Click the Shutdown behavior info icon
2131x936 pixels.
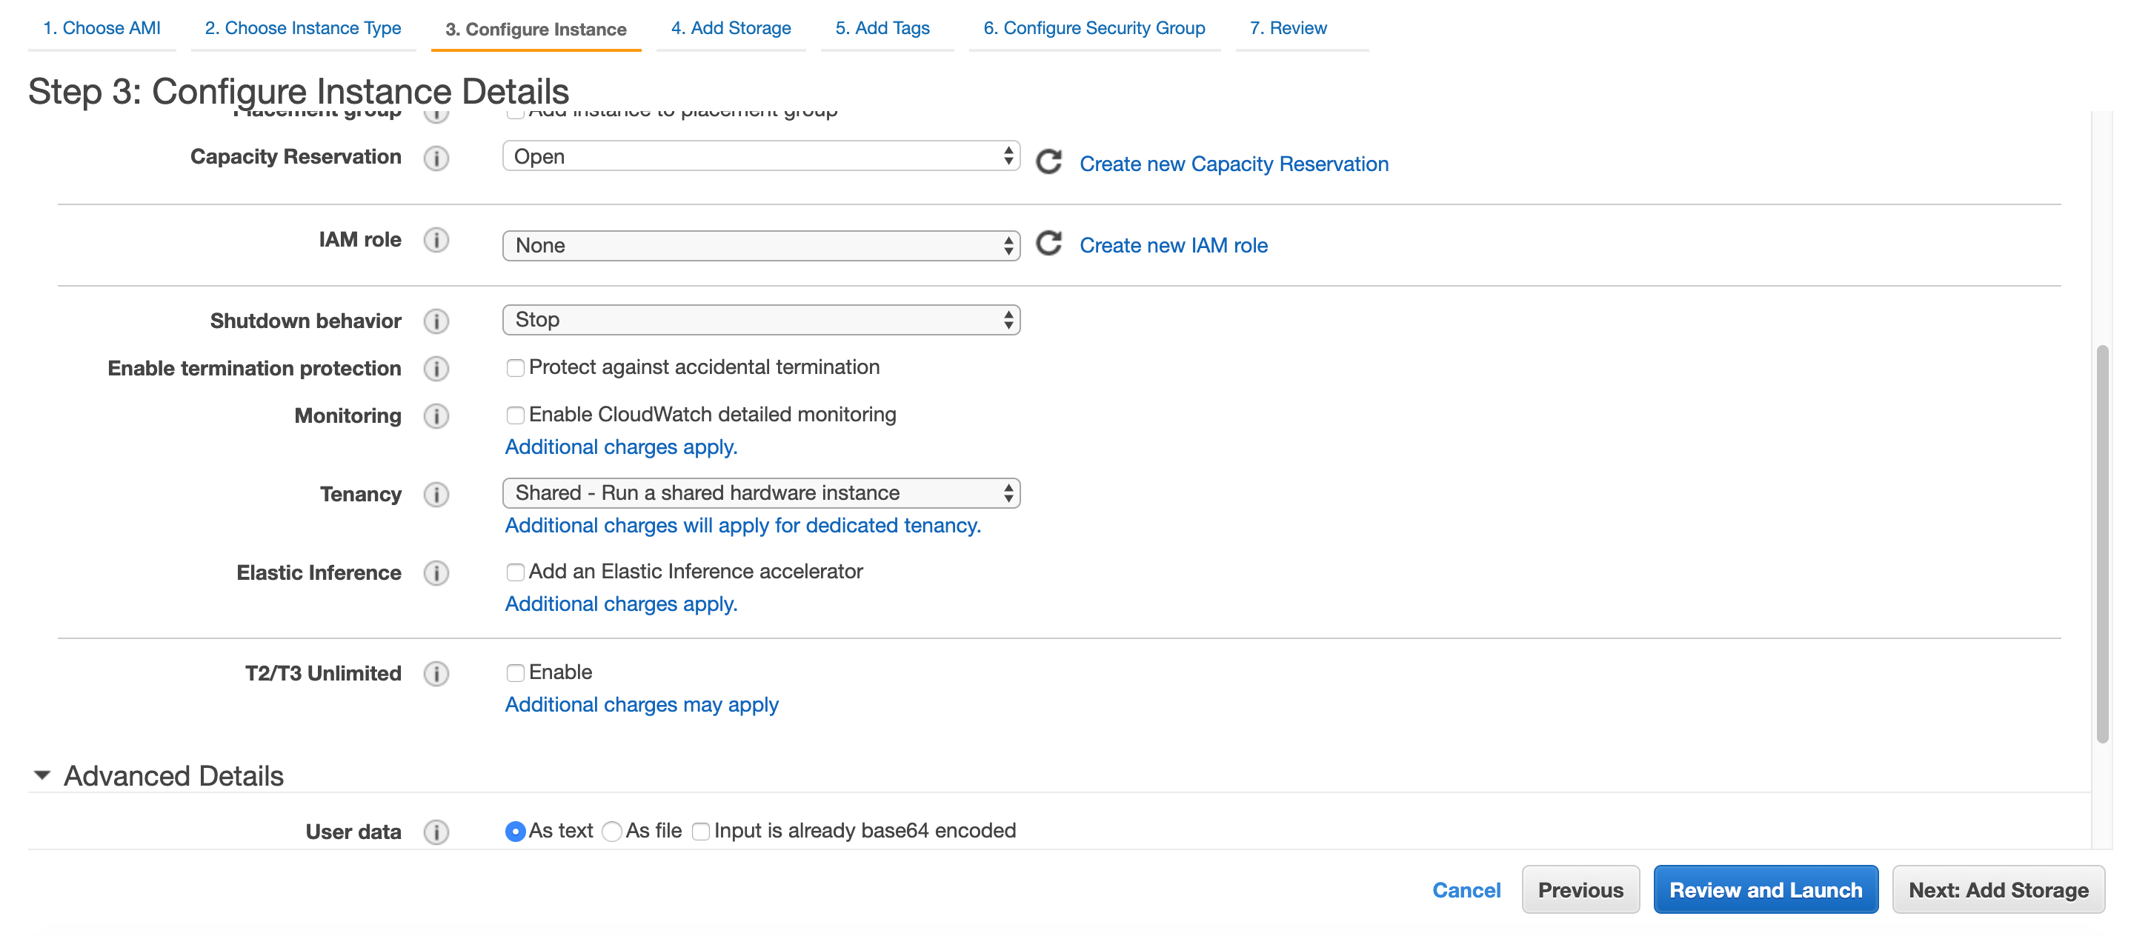tap(436, 321)
